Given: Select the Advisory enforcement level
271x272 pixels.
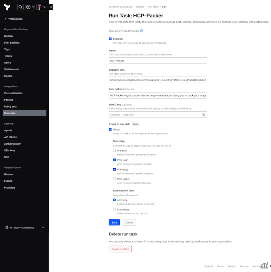Looking at the screenshot, I should coord(114,200).
